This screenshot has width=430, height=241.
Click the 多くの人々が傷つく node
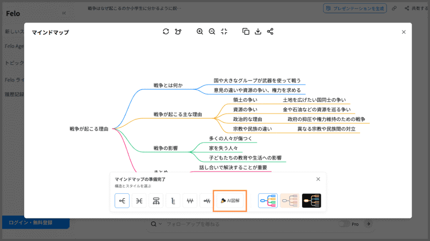[x=231, y=138]
